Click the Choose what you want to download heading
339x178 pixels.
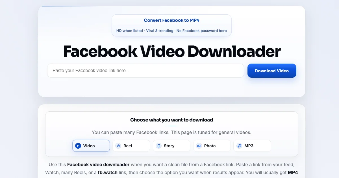tap(172, 120)
